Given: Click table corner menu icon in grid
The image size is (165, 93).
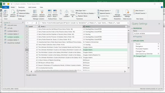Looking at the screenshot, I should (27, 27).
